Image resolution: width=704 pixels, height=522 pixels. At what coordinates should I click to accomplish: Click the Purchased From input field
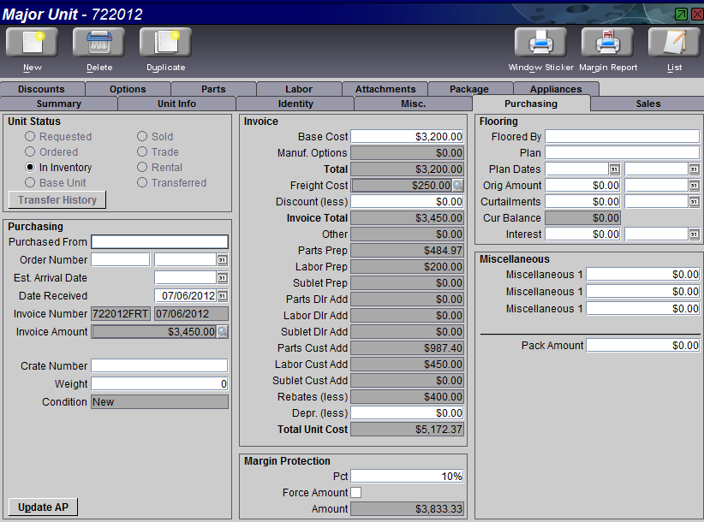pos(159,242)
